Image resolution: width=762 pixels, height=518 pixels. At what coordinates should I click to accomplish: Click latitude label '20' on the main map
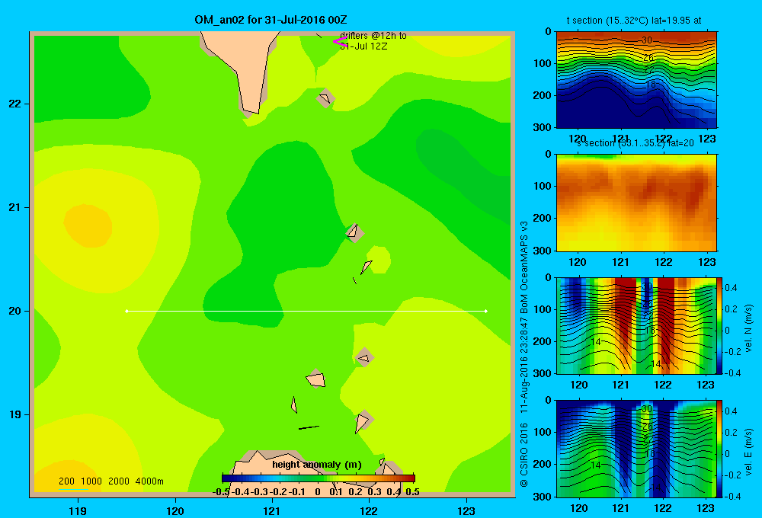pos(15,311)
